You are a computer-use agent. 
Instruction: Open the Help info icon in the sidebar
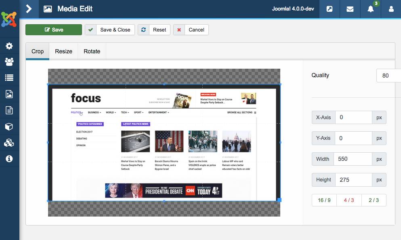(x=9, y=158)
